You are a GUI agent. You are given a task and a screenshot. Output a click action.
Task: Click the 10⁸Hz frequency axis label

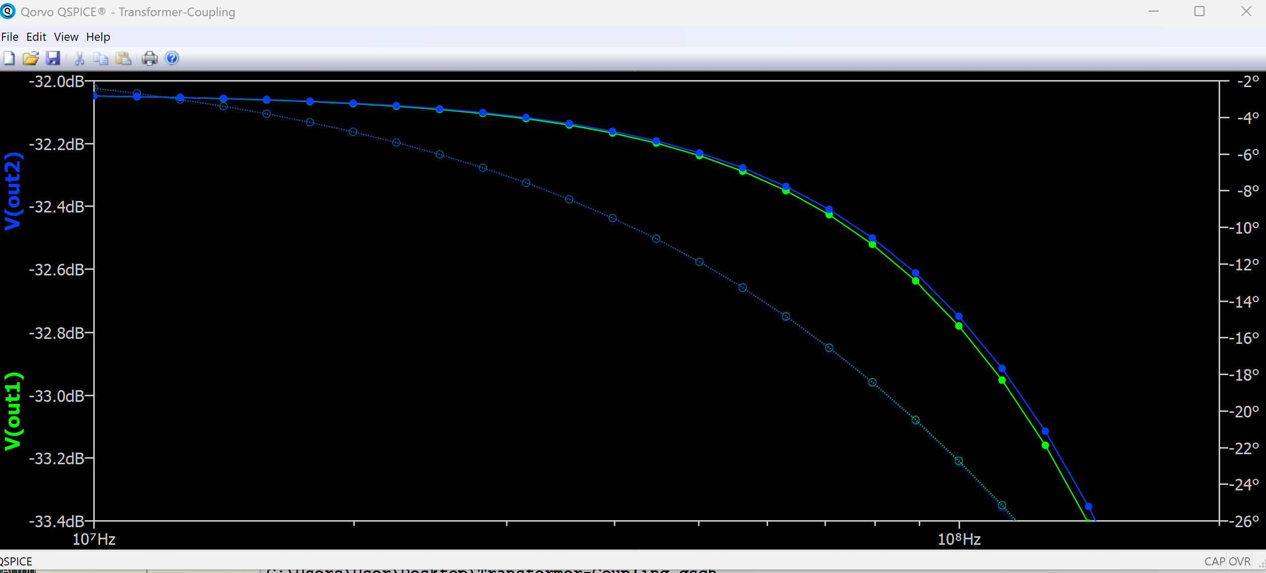pos(959,539)
